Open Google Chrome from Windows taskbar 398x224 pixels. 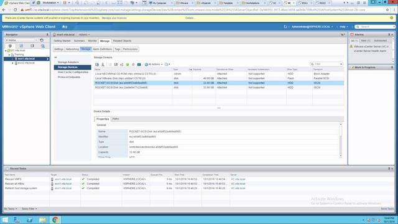pos(55,220)
